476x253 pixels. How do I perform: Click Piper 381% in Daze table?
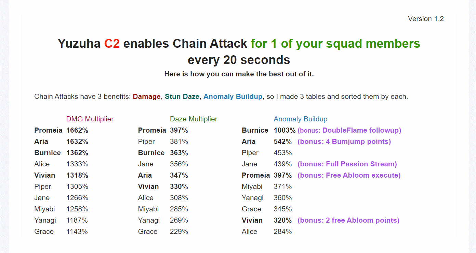(x=163, y=142)
